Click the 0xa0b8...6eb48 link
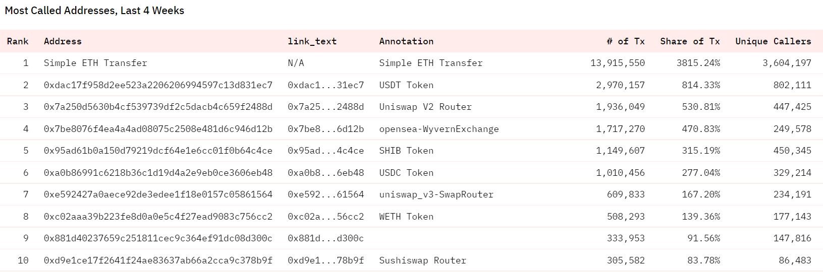Image resolution: width=823 pixels, height=272 pixels. click(325, 173)
